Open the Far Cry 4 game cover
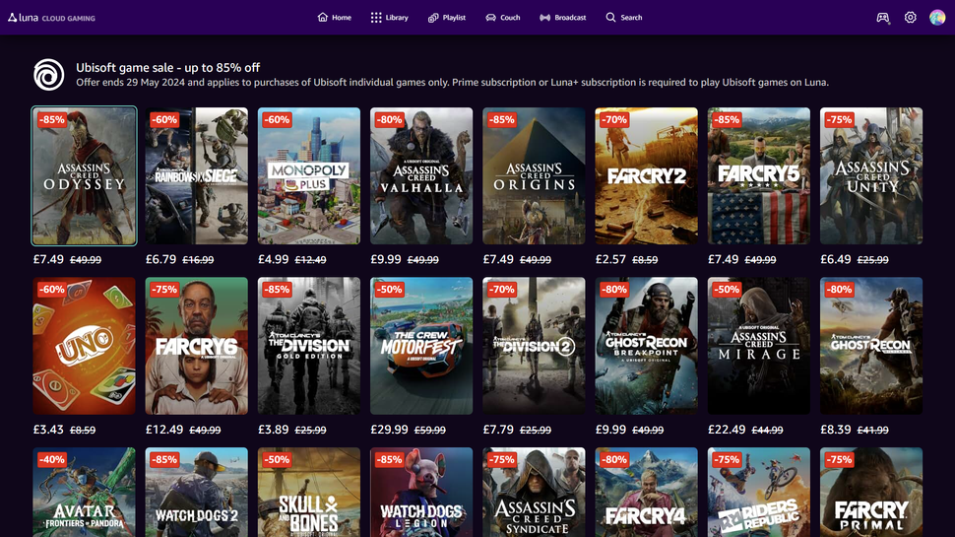This screenshot has height=537, width=955. 646,493
